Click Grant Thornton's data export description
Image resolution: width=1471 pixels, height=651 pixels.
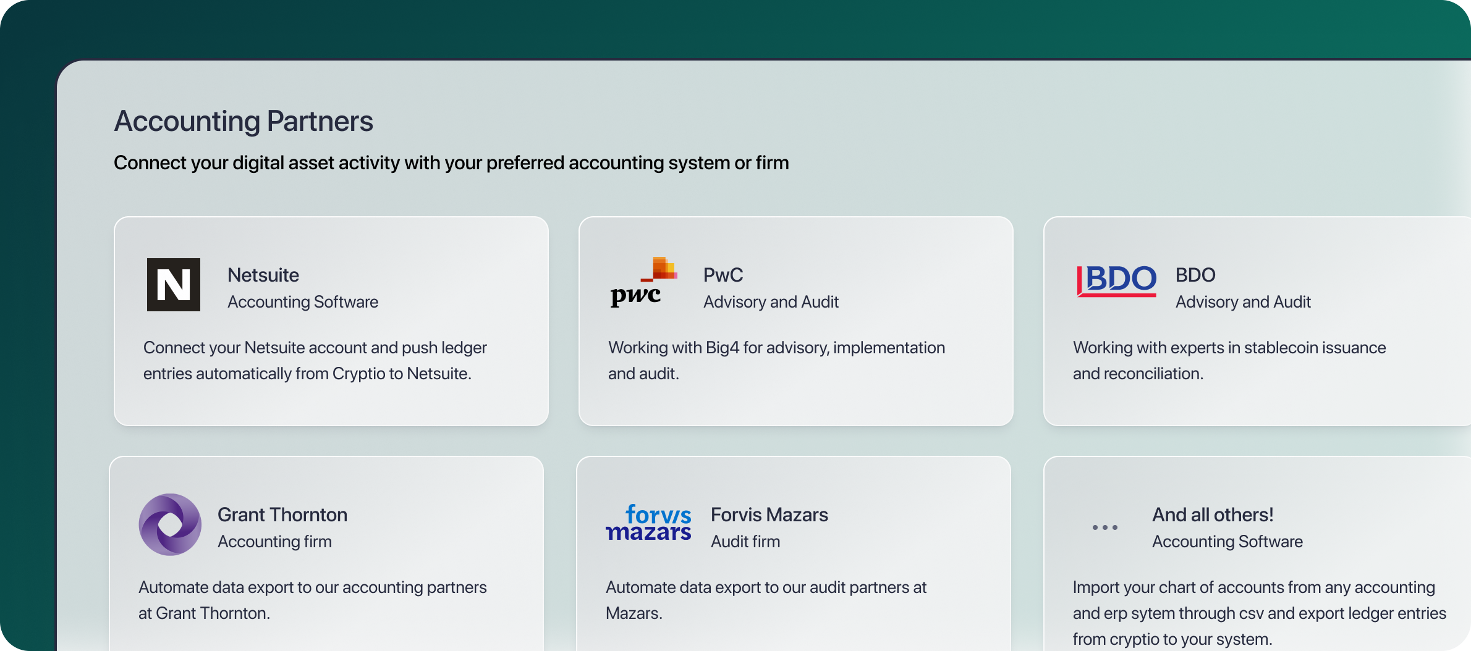(x=313, y=600)
